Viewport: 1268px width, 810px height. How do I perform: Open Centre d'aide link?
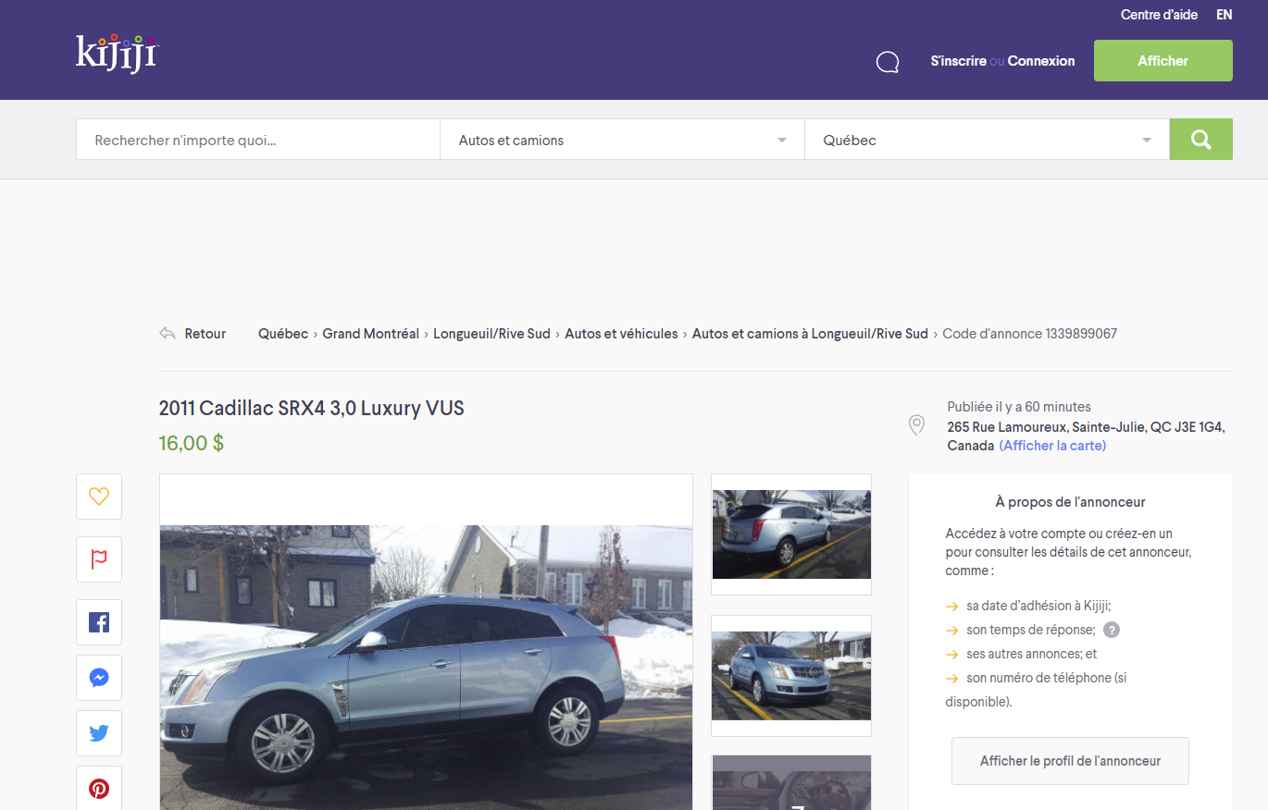[x=1159, y=15]
